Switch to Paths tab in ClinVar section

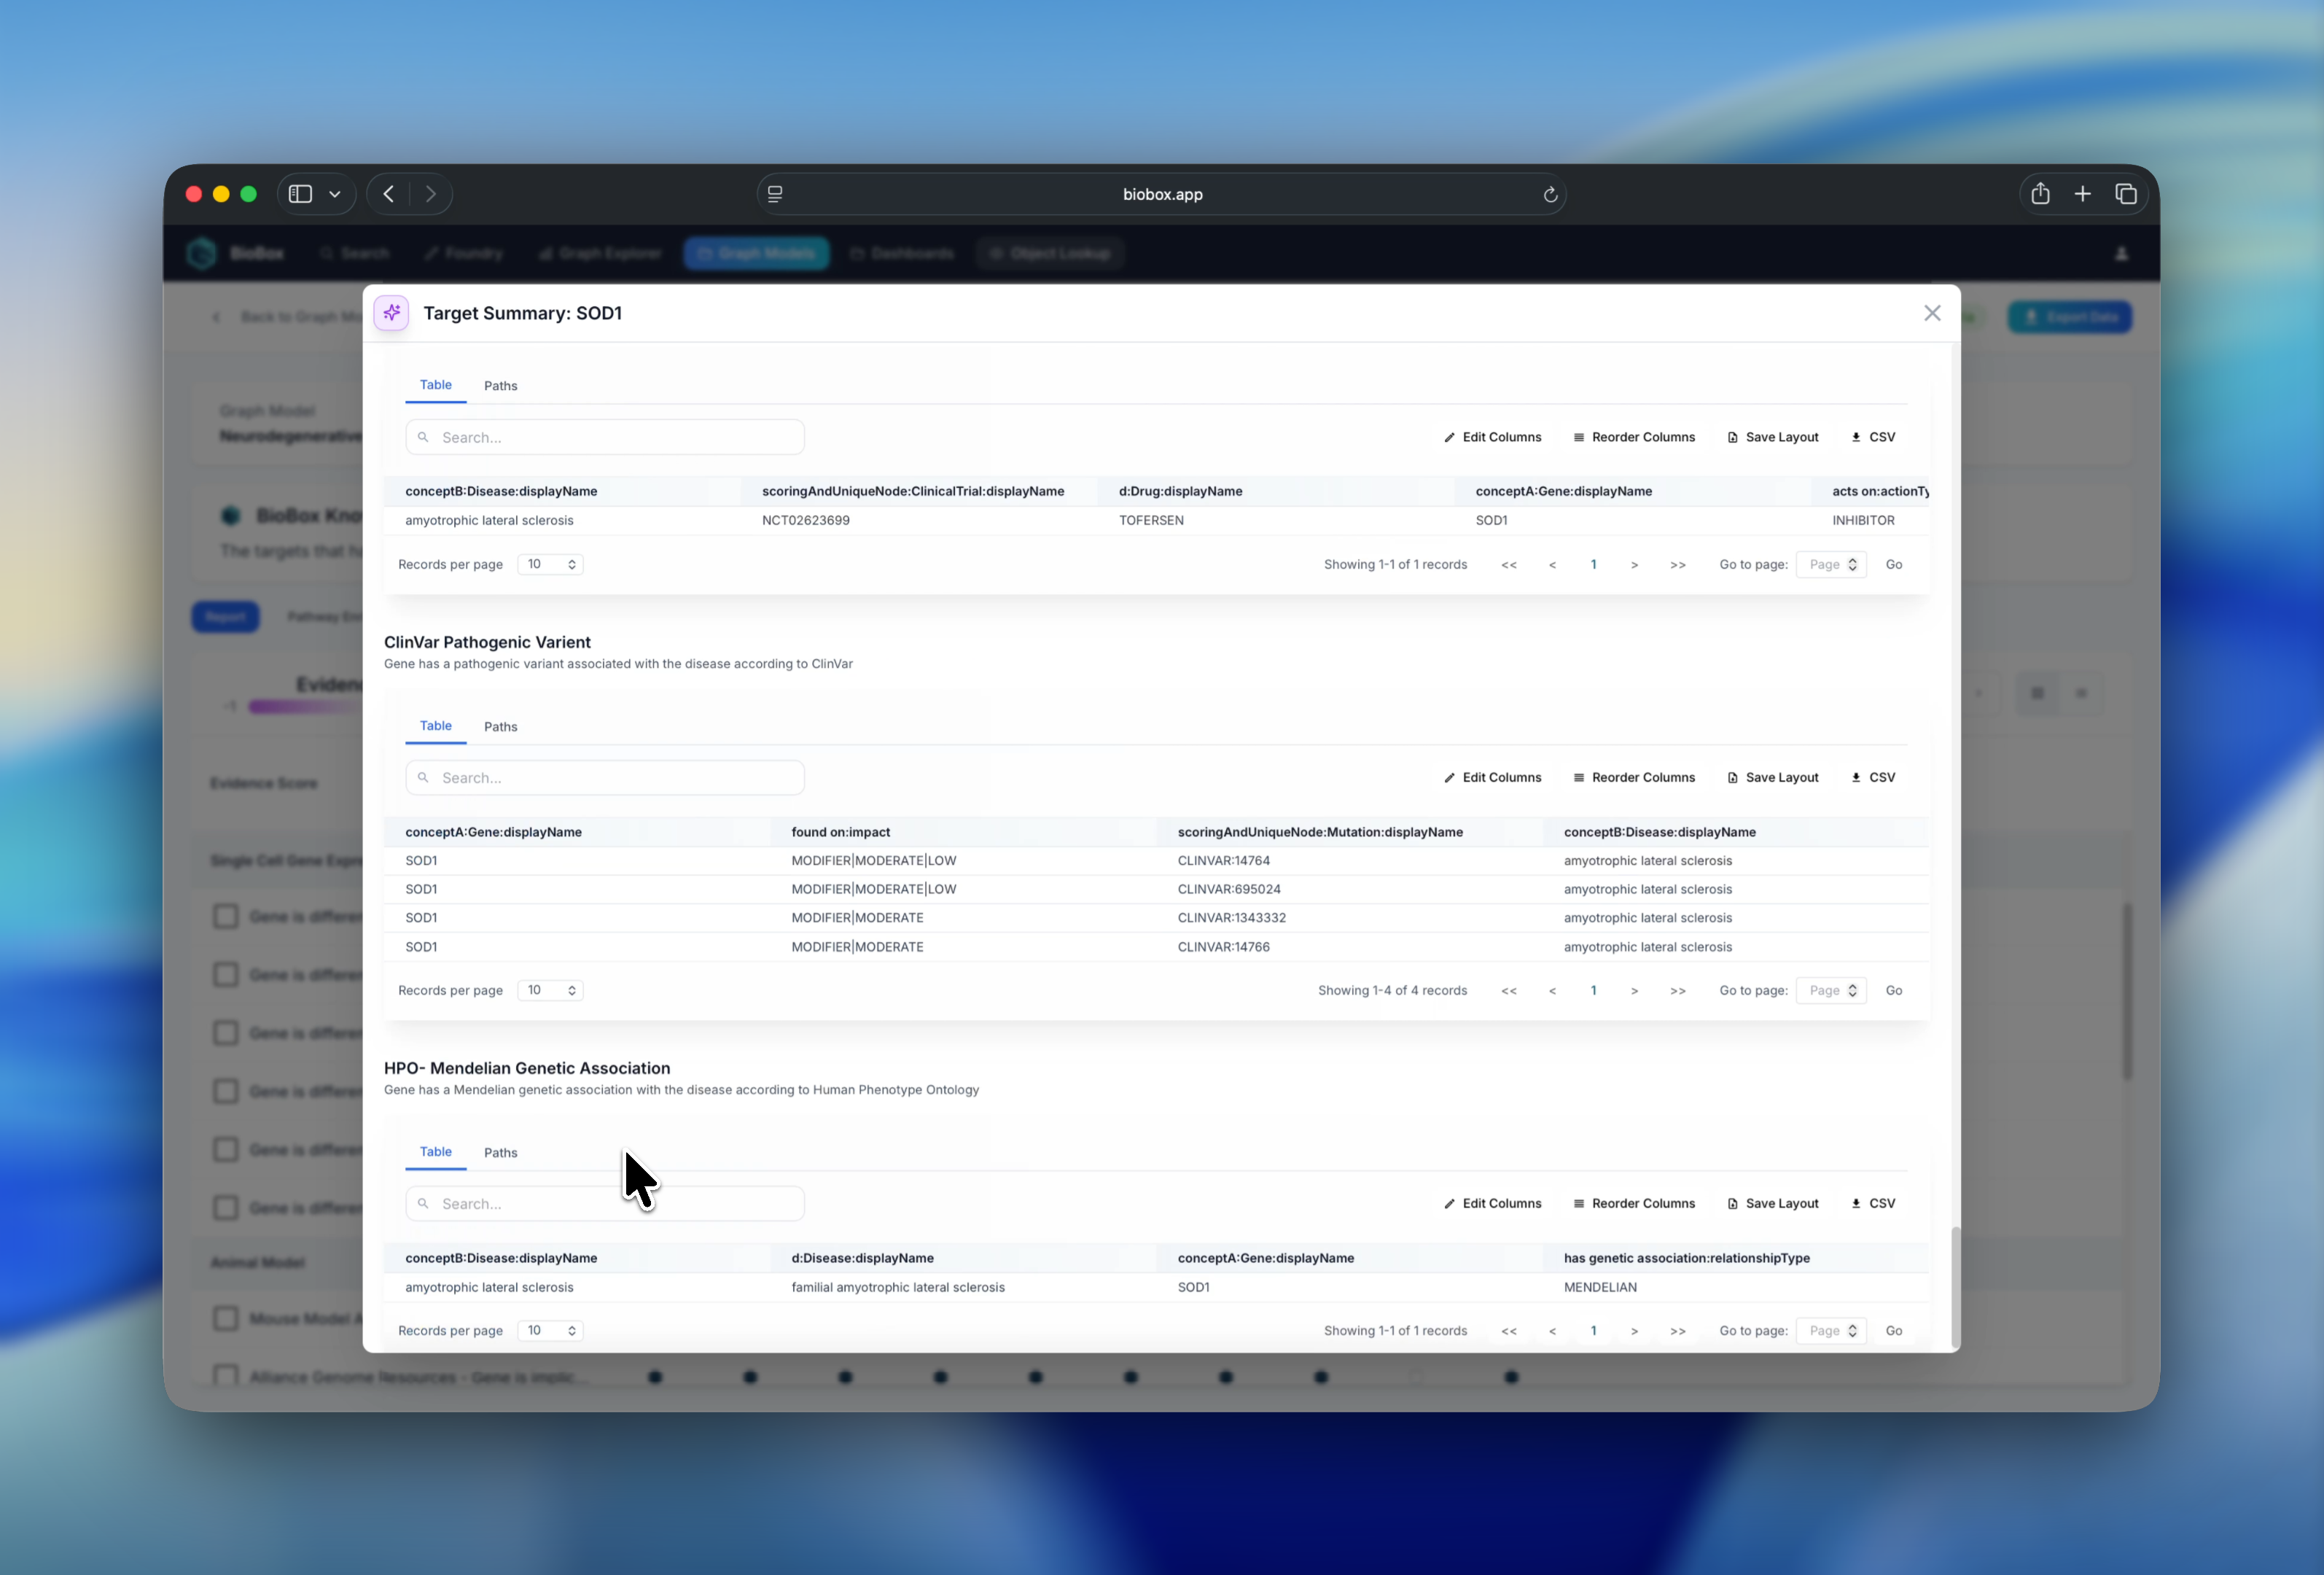[x=500, y=726]
